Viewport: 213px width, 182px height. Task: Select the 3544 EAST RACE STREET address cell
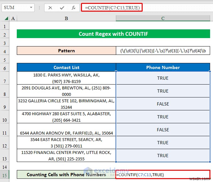pyautogui.click(x=66, y=143)
